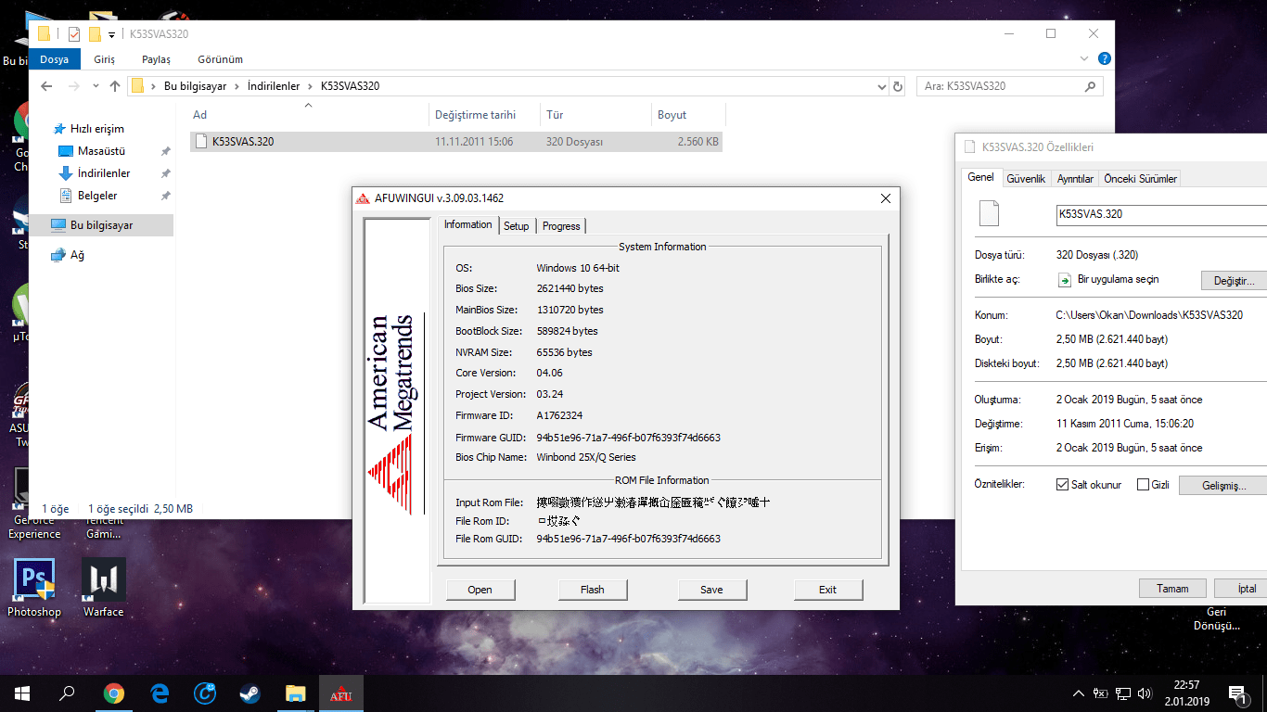The image size is (1267, 712).
Task: Expand the quick access toolbar customize dropdown
Action: [x=111, y=35]
